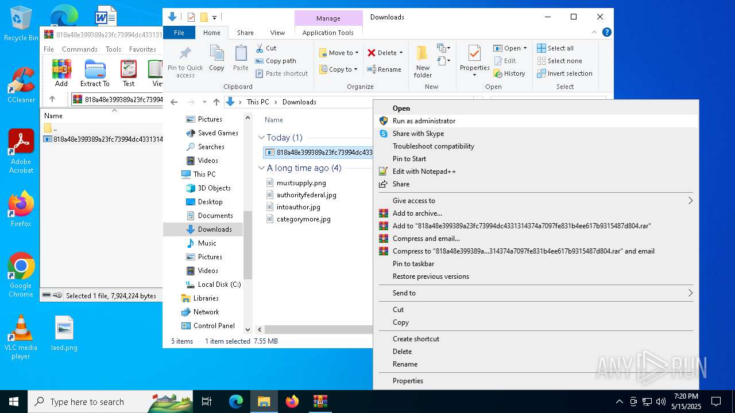
Task: Click Copy path in Clipboard group
Action: pyautogui.click(x=276, y=61)
